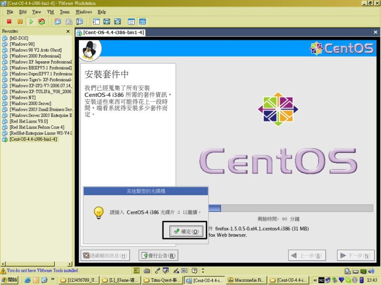Click the Revert to Snapshot icon

pos(69,21)
